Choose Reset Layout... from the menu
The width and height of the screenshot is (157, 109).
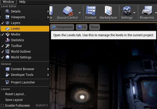point(16,94)
